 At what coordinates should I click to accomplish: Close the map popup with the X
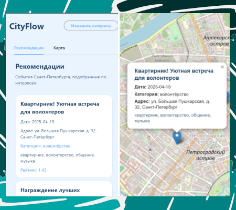[x=222, y=67]
